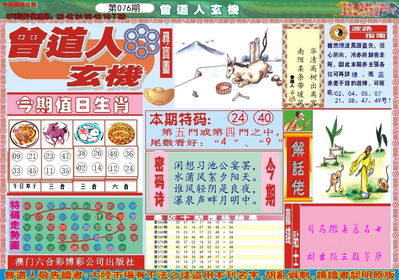Click the 最近十期攪珠結果 table heading

(x=206, y=218)
